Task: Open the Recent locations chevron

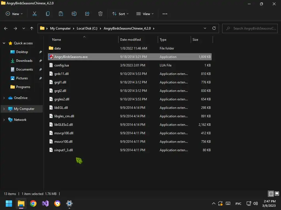Action: tap(24, 28)
